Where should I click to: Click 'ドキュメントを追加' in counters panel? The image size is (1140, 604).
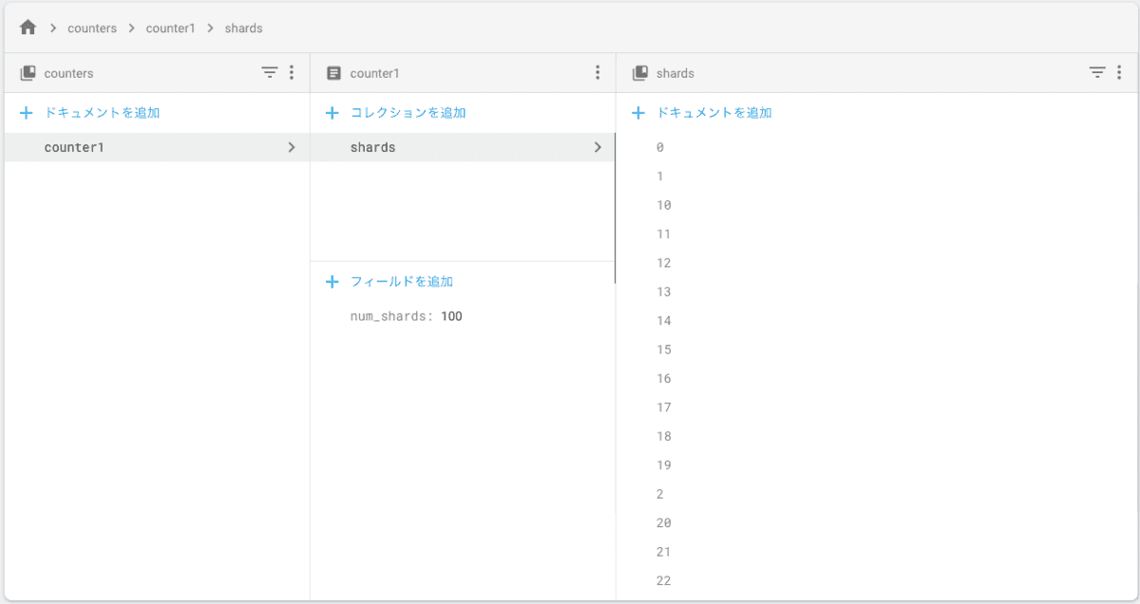point(102,113)
